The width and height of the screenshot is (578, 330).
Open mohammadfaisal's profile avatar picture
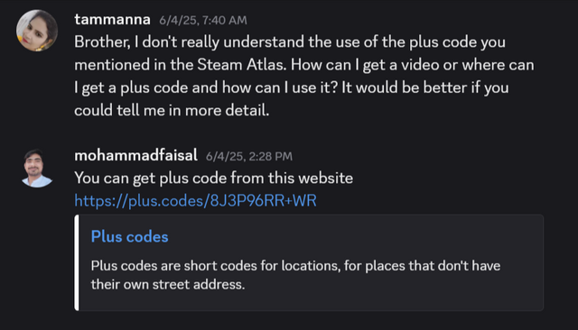[37, 168]
